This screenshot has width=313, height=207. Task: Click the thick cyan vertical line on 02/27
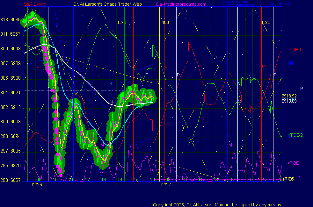pyautogui.click(x=237, y=96)
